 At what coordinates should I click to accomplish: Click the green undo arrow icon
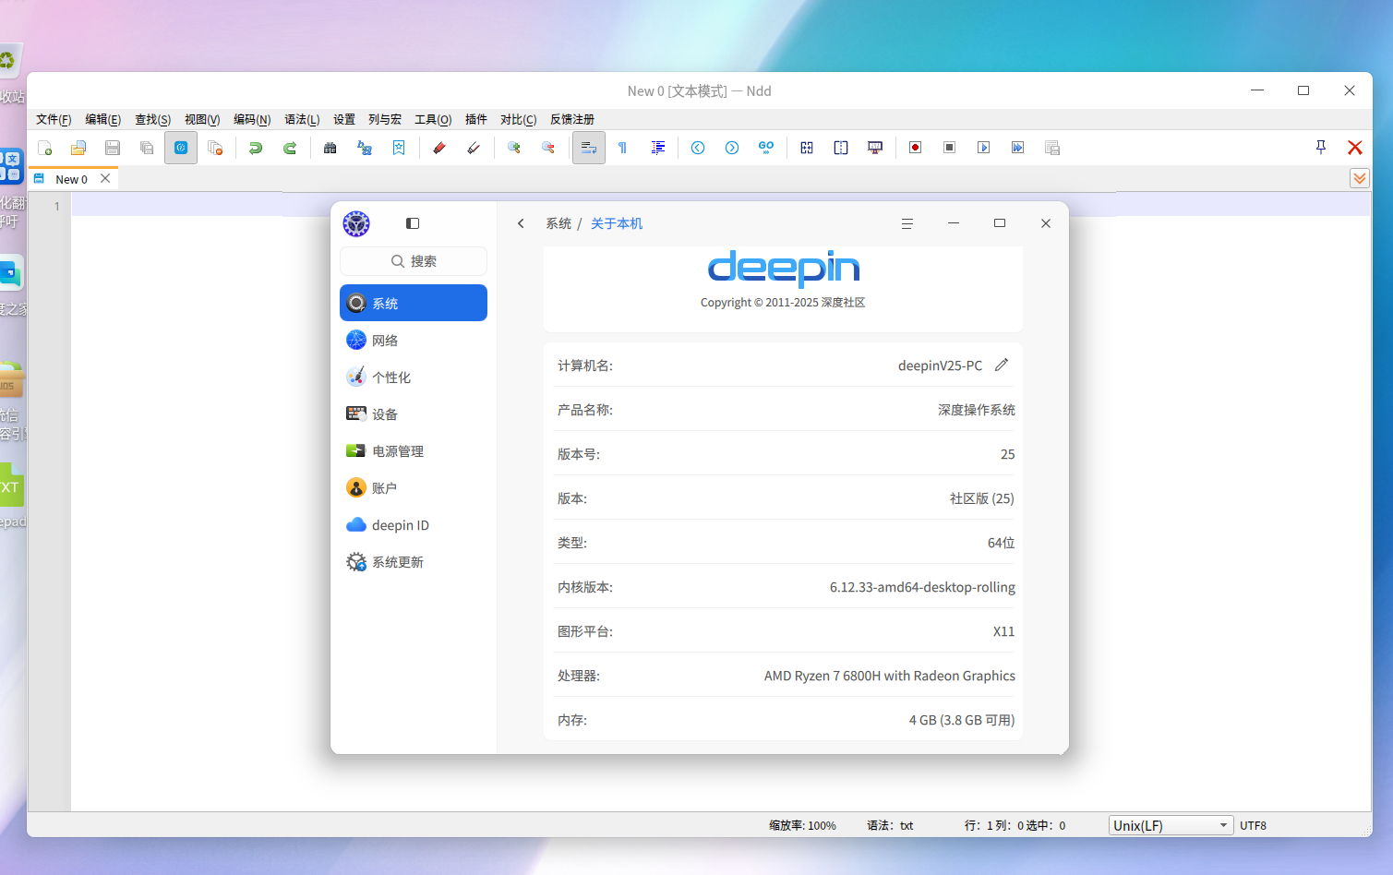pos(256,148)
